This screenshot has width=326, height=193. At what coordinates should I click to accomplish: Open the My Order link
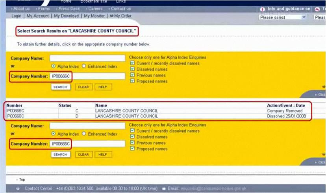coord(123,16)
